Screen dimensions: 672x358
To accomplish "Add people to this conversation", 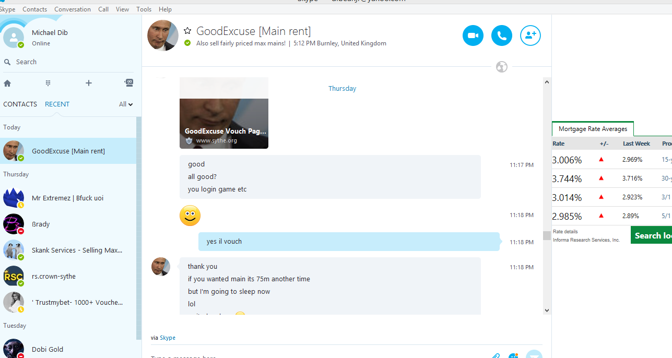I will click(530, 35).
